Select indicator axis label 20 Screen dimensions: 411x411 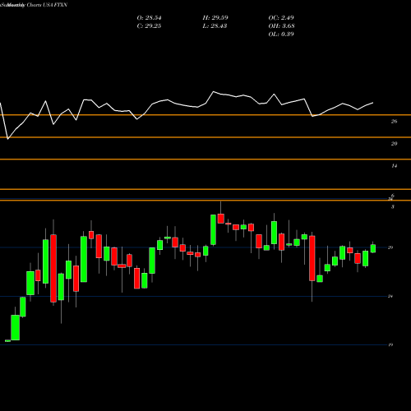point(394,144)
